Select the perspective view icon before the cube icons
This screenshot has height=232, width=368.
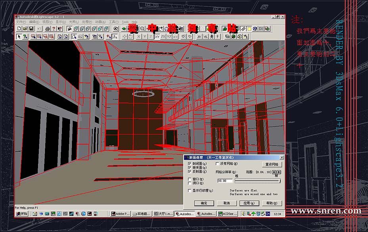[x=69, y=29]
